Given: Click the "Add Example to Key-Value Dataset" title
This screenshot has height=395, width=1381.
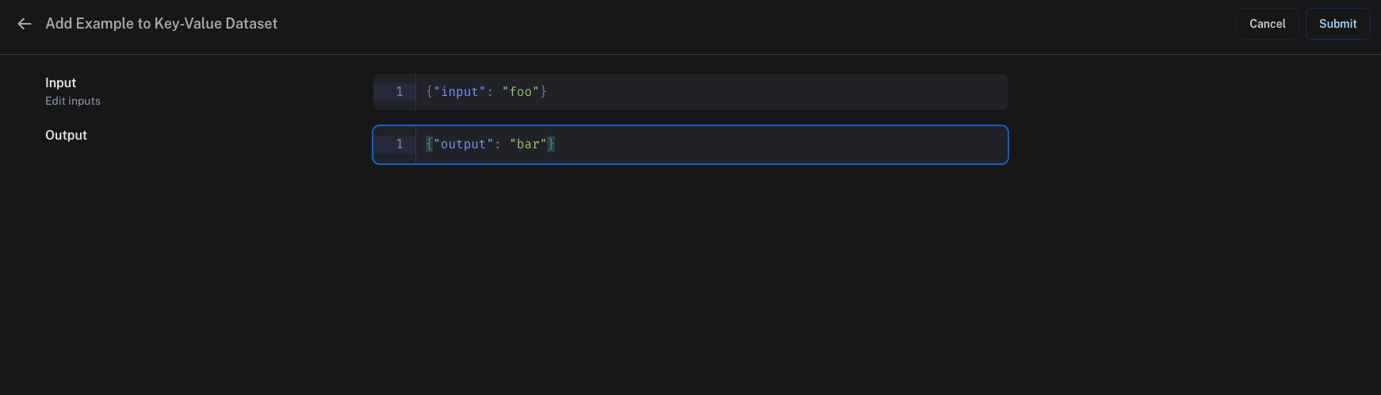Looking at the screenshot, I should [162, 24].
